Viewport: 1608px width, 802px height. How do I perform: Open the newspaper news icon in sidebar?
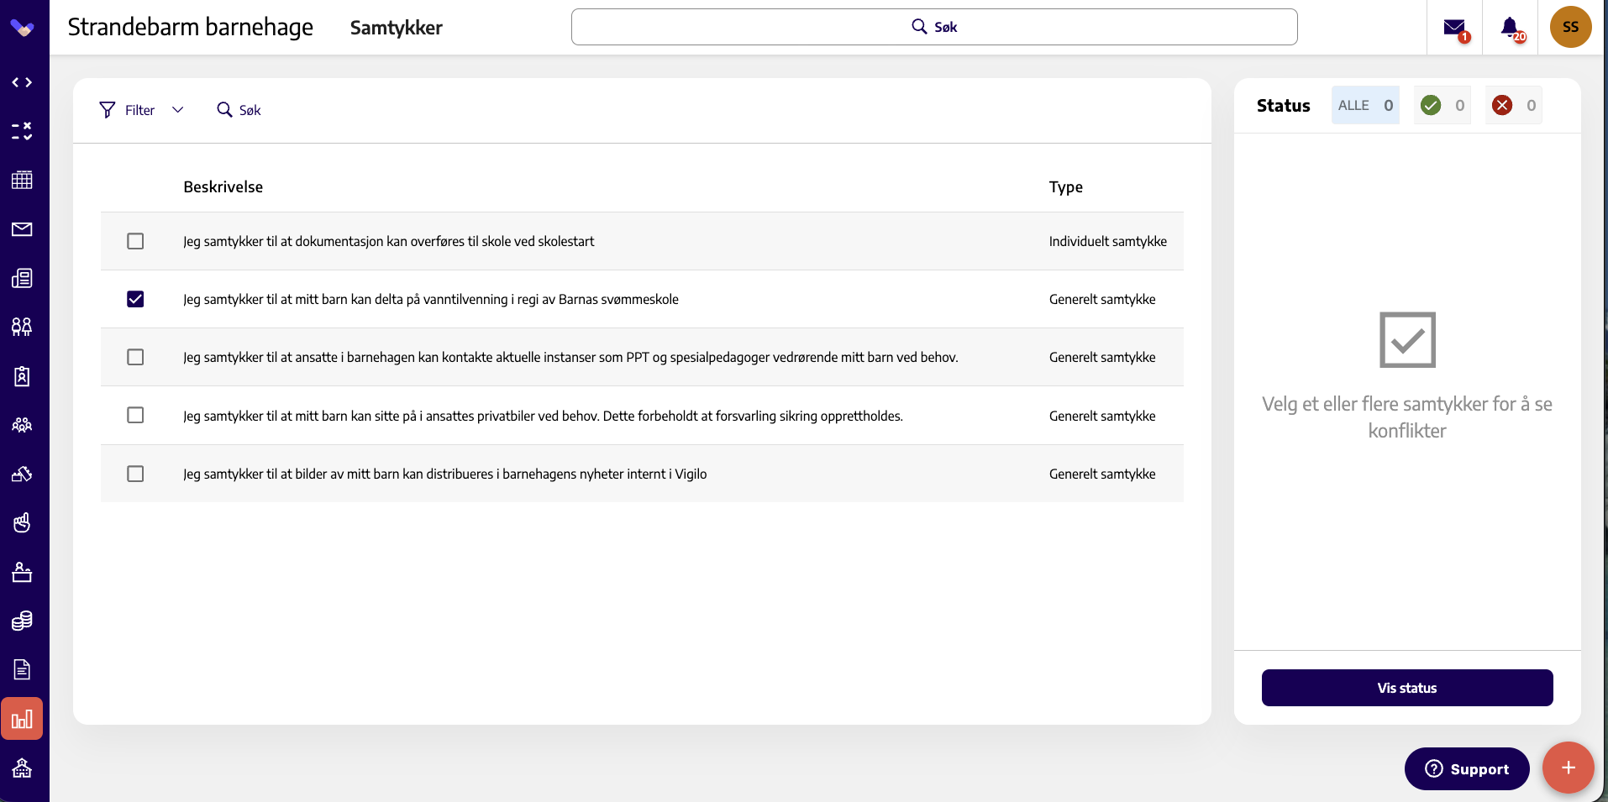point(22,278)
